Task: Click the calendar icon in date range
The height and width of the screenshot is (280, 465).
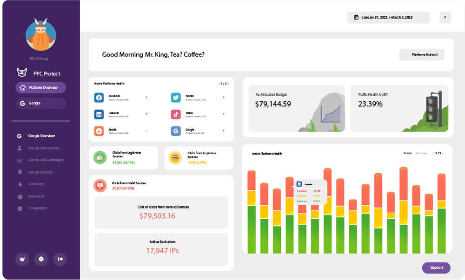Action: (356, 17)
